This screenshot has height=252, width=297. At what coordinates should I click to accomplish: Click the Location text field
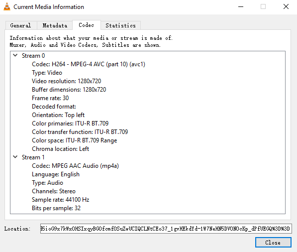pos(166,229)
